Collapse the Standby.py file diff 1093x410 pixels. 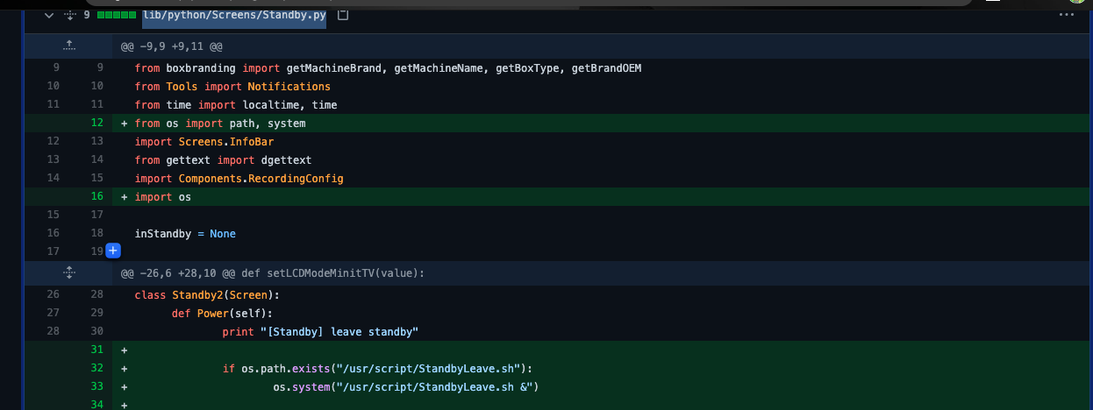48,15
